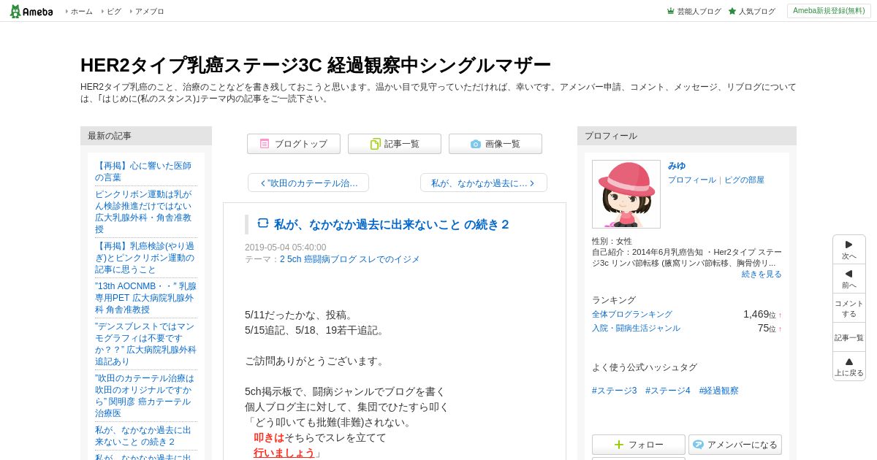Viewport: 877px width, 460px height.
Task: Click the reblog icon beside the article title
Action: pyautogui.click(x=263, y=223)
